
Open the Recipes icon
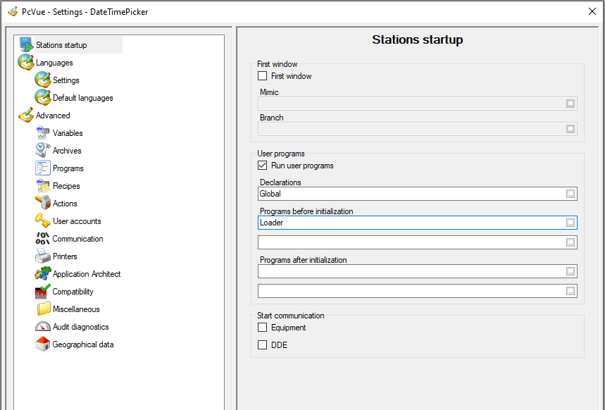[42, 186]
